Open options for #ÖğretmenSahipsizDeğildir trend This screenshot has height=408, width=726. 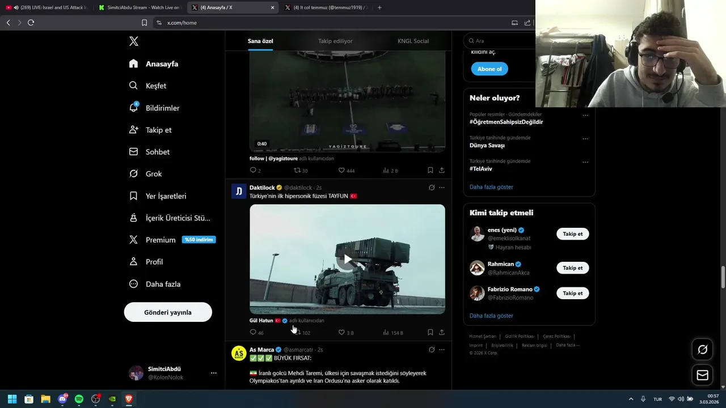pos(585,116)
